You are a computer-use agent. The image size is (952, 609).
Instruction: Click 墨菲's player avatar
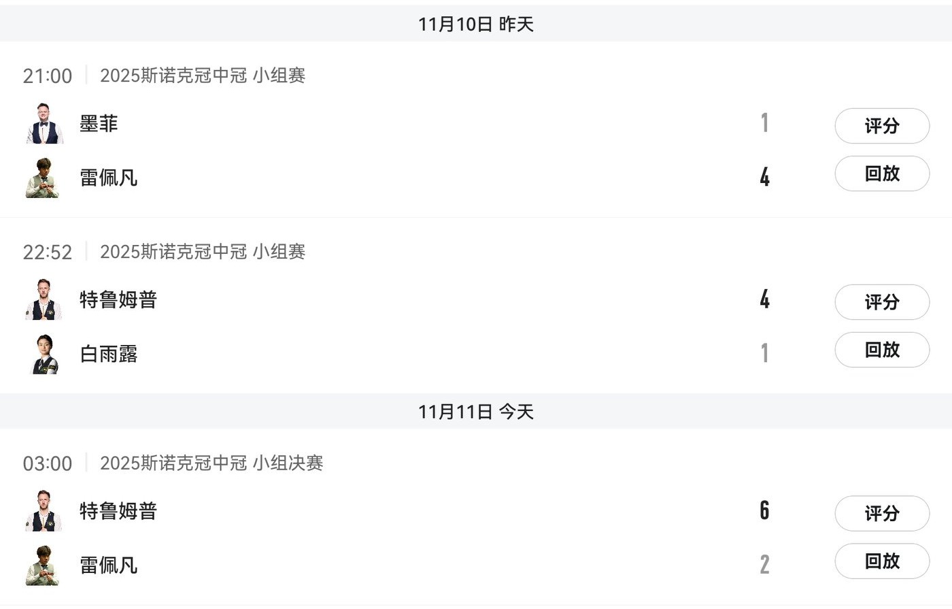coord(44,124)
